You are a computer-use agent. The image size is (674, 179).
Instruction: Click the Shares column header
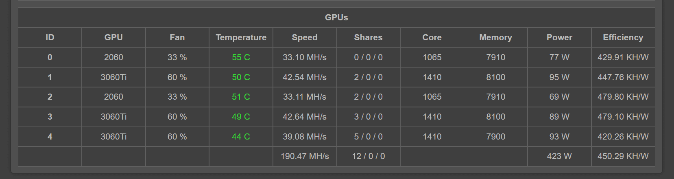[x=368, y=37]
